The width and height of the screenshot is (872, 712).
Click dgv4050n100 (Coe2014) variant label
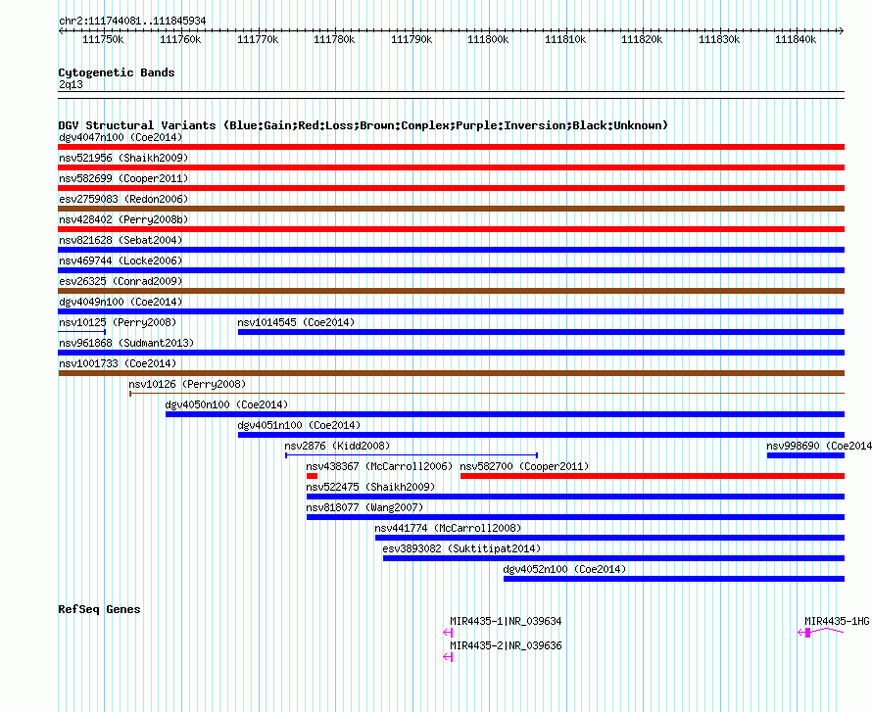click(227, 404)
